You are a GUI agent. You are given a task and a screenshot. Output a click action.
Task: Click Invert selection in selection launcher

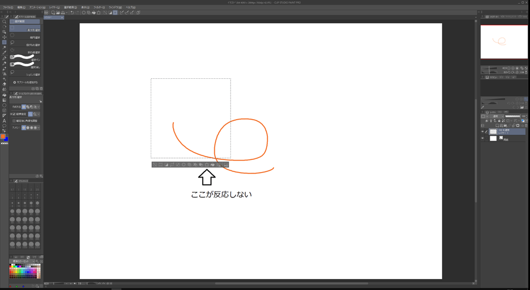coord(167,164)
